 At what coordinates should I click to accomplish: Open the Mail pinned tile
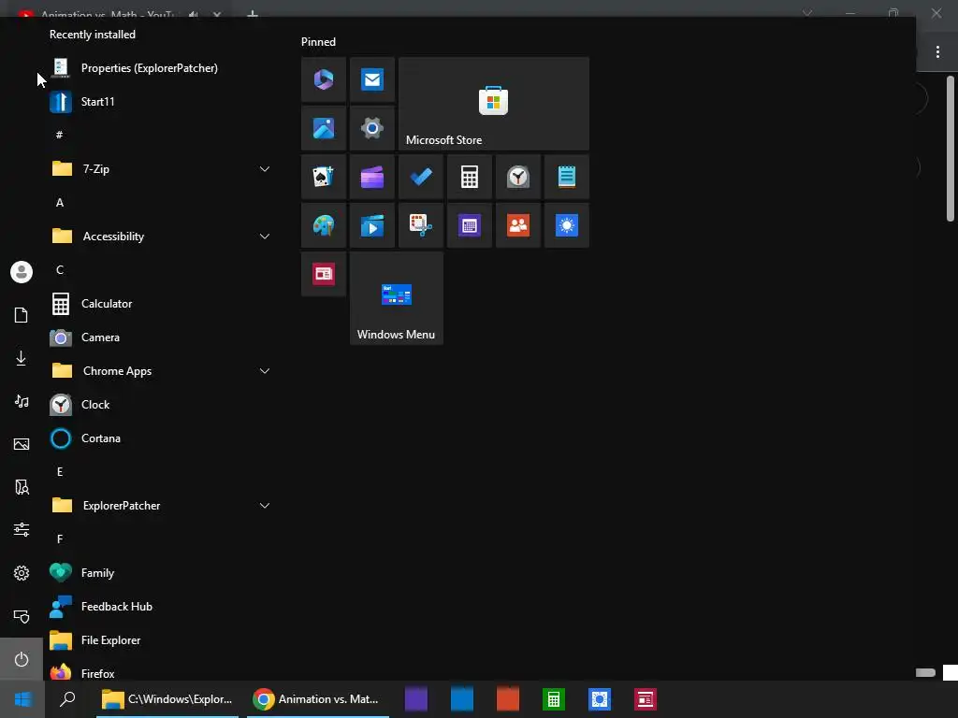[x=372, y=79]
